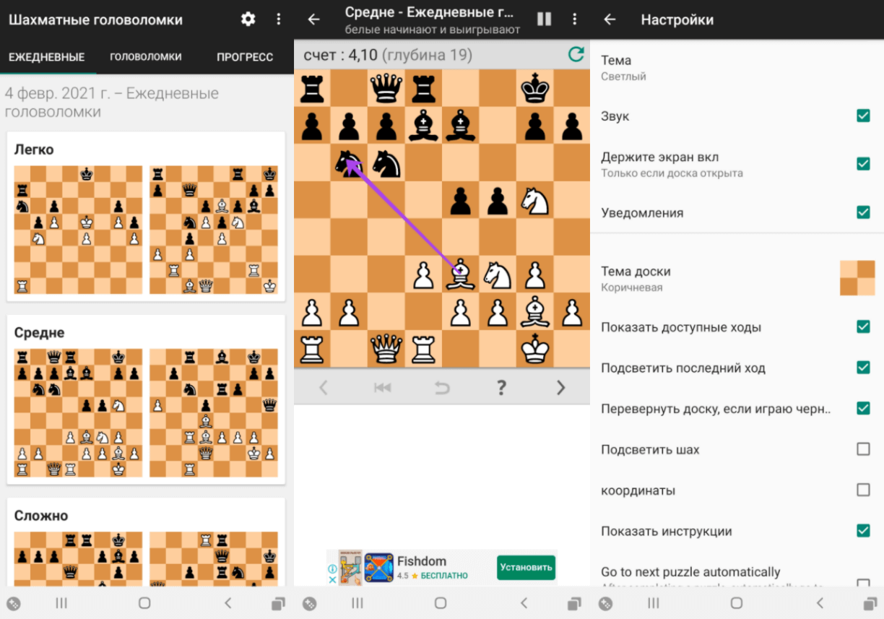
Task: Jump to first move with rewind icon
Action: (x=382, y=388)
